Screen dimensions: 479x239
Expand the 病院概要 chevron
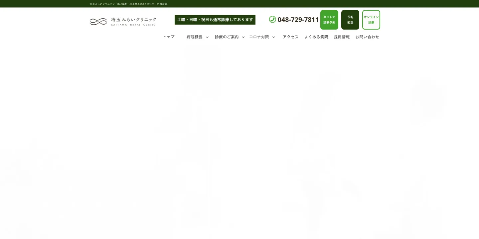click(x=207, y=37)
